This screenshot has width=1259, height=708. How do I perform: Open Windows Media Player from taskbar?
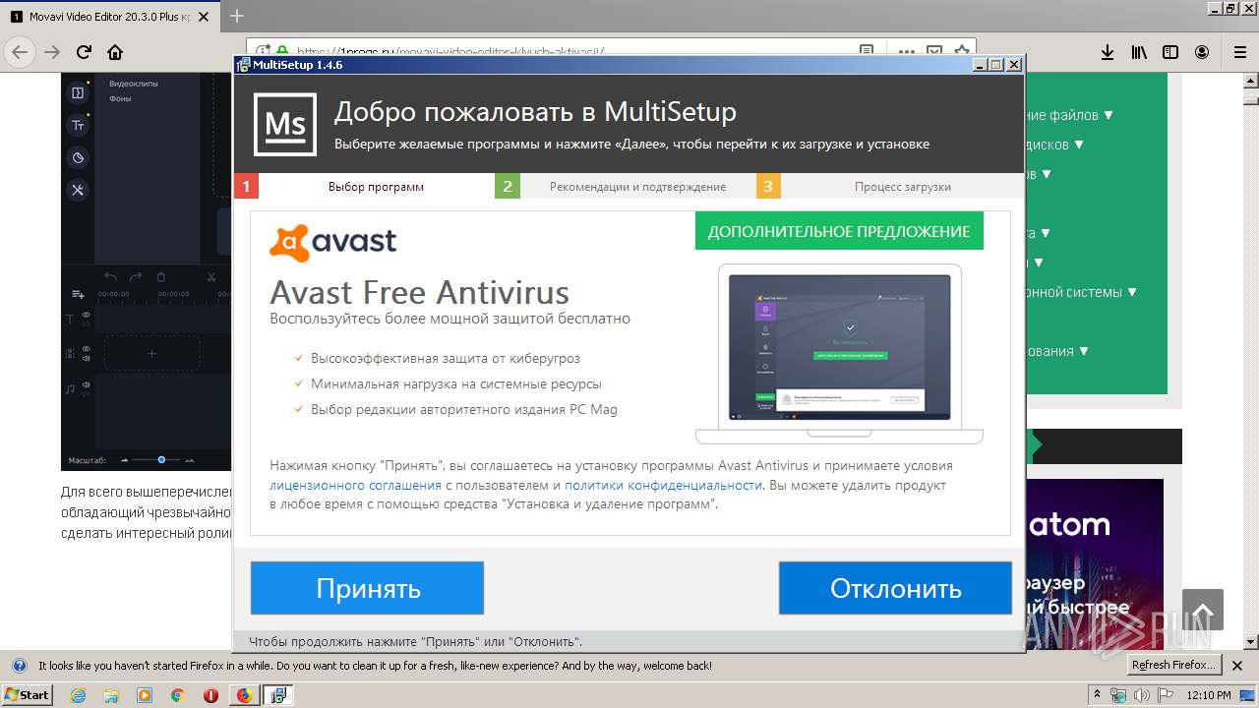click(145, 695)
